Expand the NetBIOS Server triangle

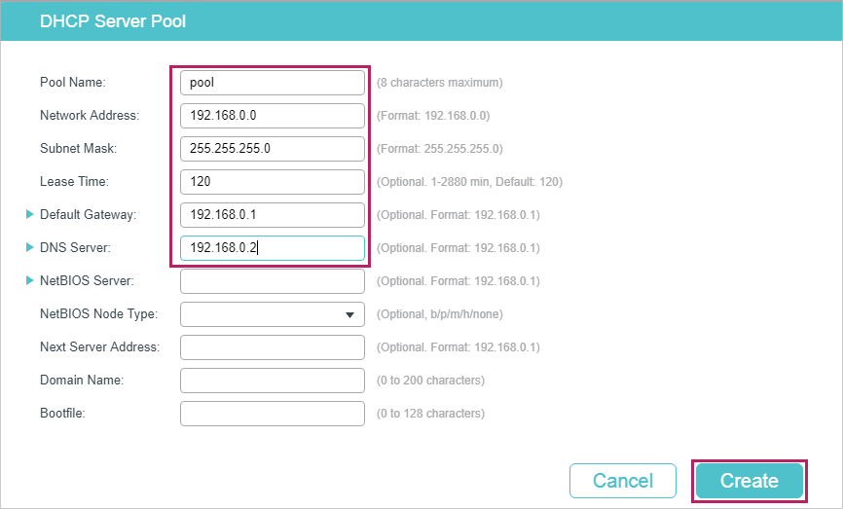(29, 280)
